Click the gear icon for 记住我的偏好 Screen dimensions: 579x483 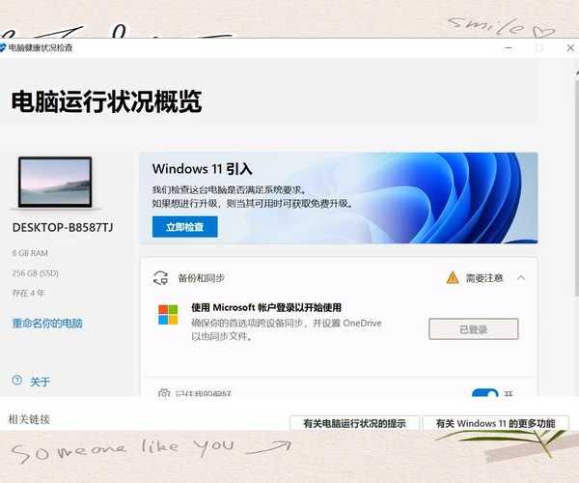pos(164,393)
